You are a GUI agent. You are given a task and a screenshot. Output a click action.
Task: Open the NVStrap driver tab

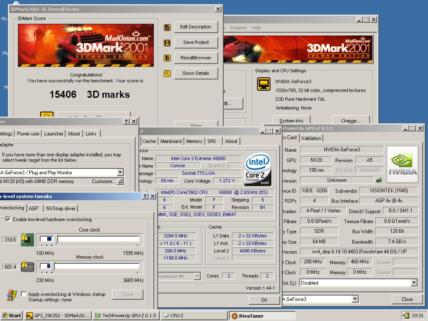click(61, 208)
